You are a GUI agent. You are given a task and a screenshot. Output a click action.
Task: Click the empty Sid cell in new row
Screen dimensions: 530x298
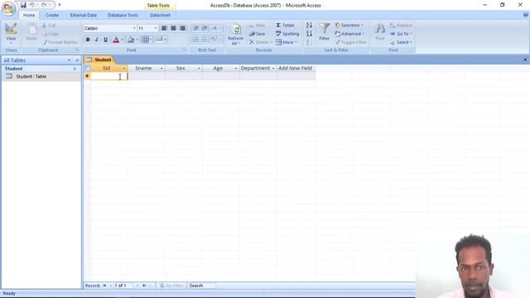click(109, 76)
